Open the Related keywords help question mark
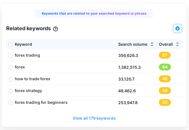 pos(55,29)
